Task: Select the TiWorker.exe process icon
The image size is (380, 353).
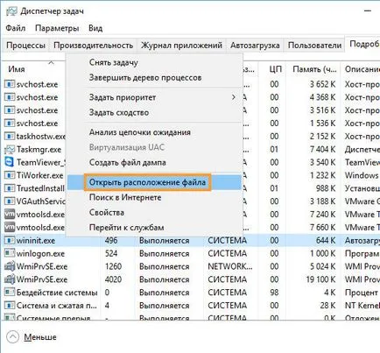Action: pos(10,175)
